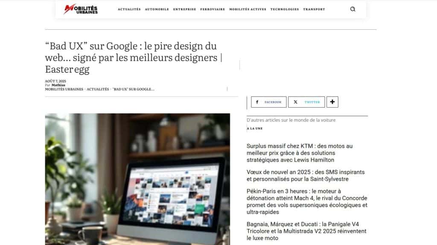
Task: Open Bagnaia, Márquez et Ducati article
Action: click(306, 231)
